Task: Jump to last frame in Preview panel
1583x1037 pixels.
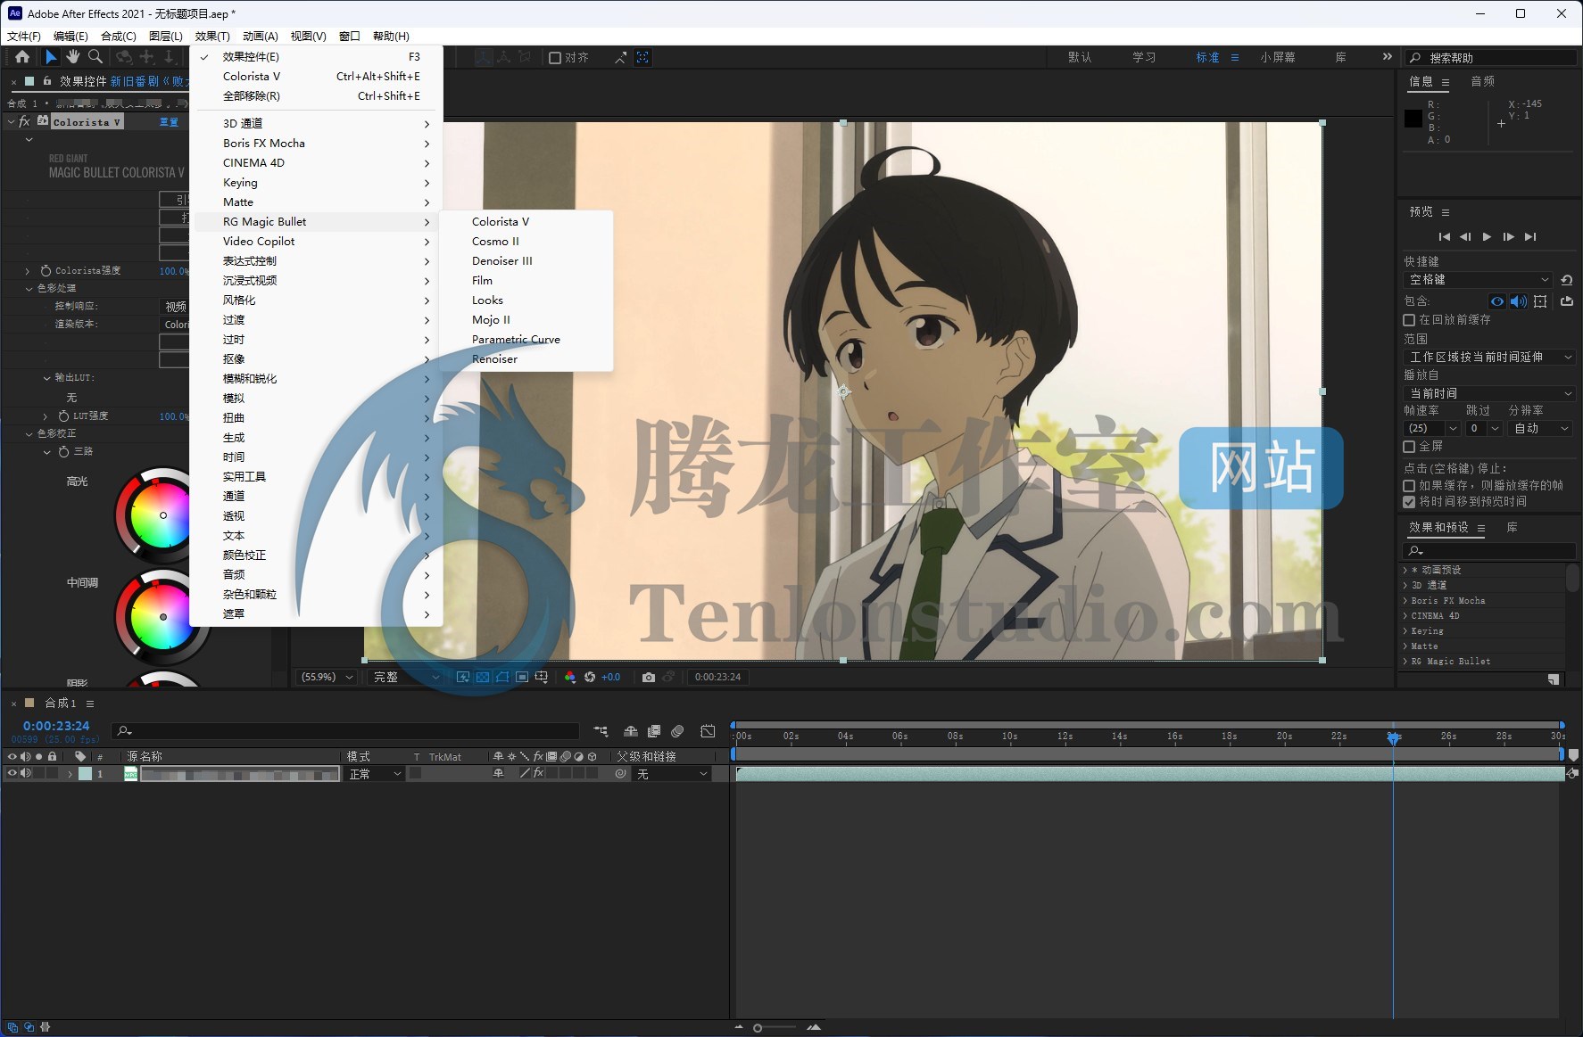Action: 1530,236
